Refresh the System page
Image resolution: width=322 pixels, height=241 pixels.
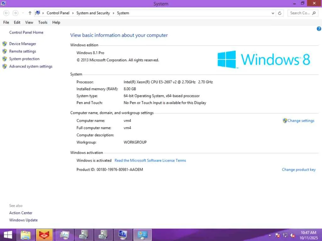[280, 13]
